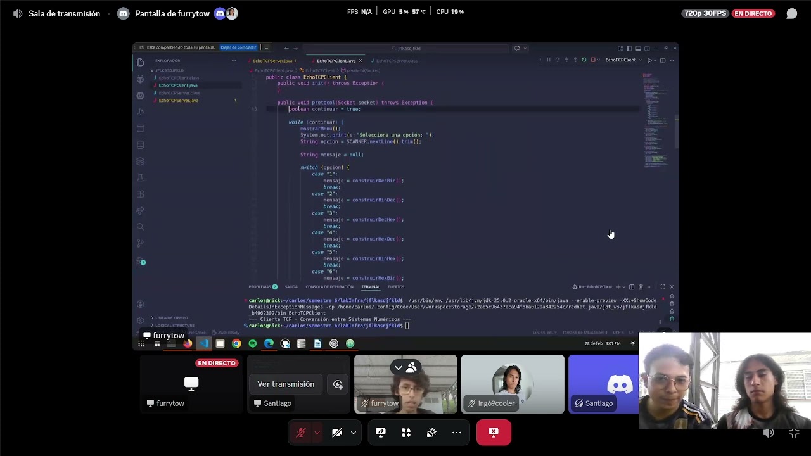This screenshot has height=456, width=811.
Task: Click the red disconnect call button
Action: [x=494, y=432]
